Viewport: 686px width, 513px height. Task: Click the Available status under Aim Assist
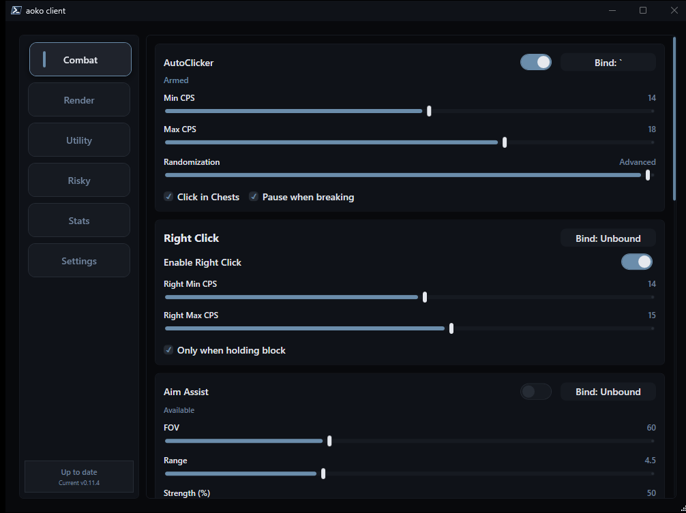click(x=179, y=410)
